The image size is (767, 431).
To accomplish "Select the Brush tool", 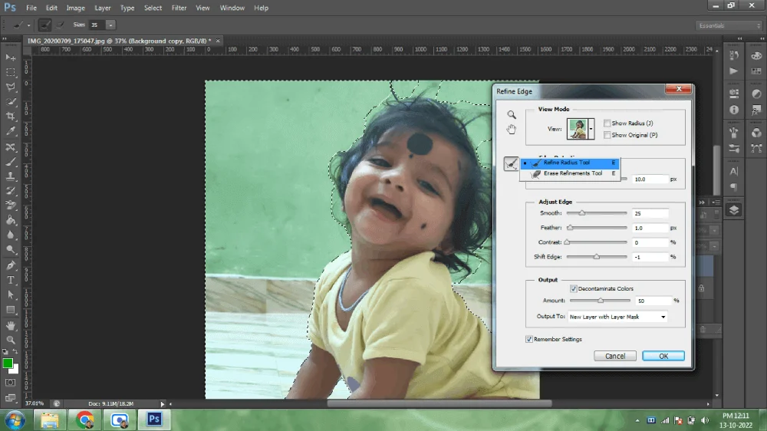I will [x=10, y=162].
